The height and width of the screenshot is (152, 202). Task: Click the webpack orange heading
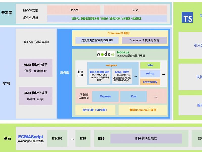click(111, 65)
